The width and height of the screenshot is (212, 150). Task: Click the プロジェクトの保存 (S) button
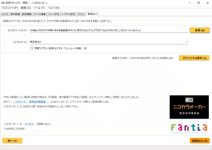194,58
